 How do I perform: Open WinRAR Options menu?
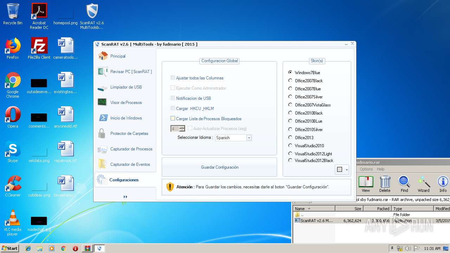tap(366, 169)
